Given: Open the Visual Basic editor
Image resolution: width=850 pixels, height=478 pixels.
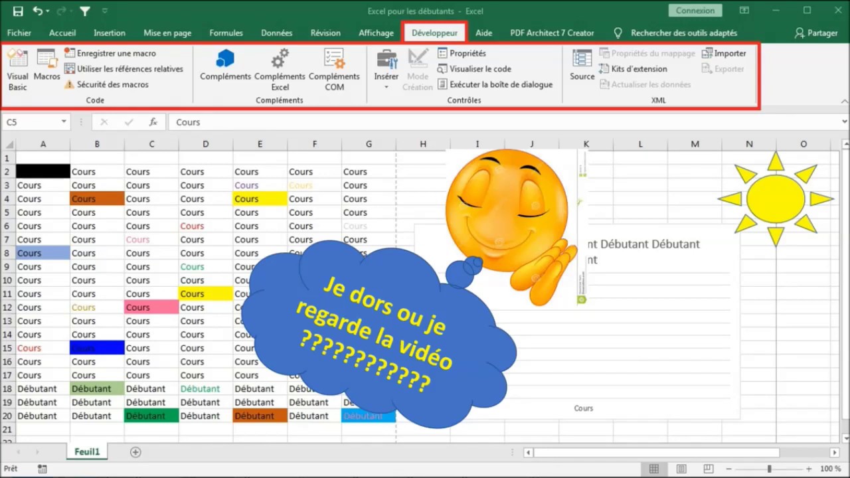Looking at the screenshot, I should coord(18,70).
